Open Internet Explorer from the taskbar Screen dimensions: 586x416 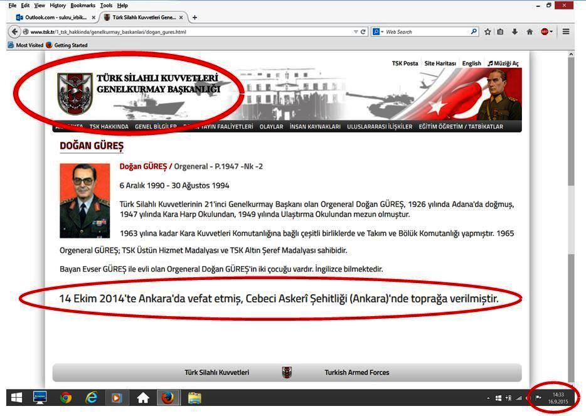[92, 397]
